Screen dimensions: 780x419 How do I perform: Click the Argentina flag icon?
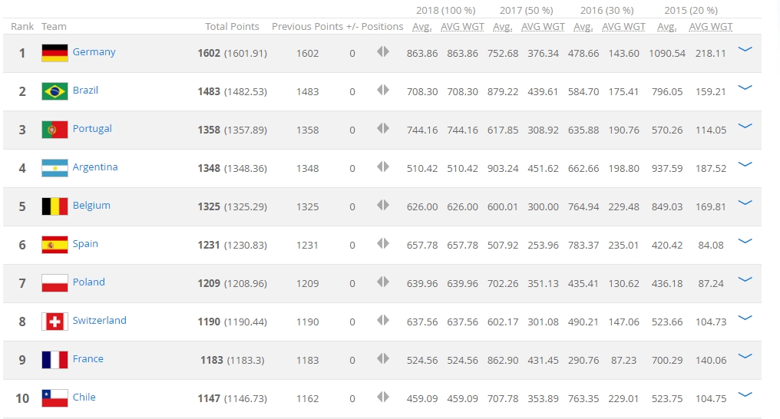coord(55,168)
